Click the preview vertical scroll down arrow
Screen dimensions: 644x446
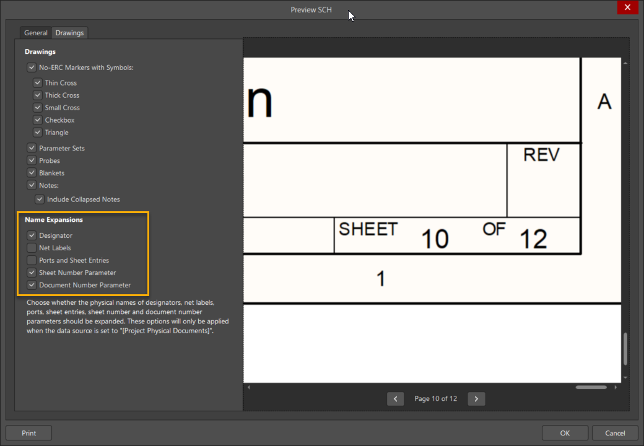point(625,377)
